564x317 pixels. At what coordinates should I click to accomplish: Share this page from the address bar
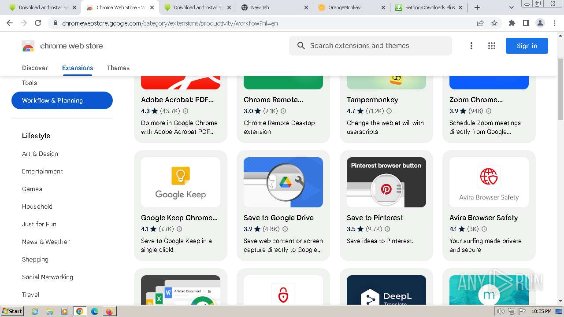480,23
